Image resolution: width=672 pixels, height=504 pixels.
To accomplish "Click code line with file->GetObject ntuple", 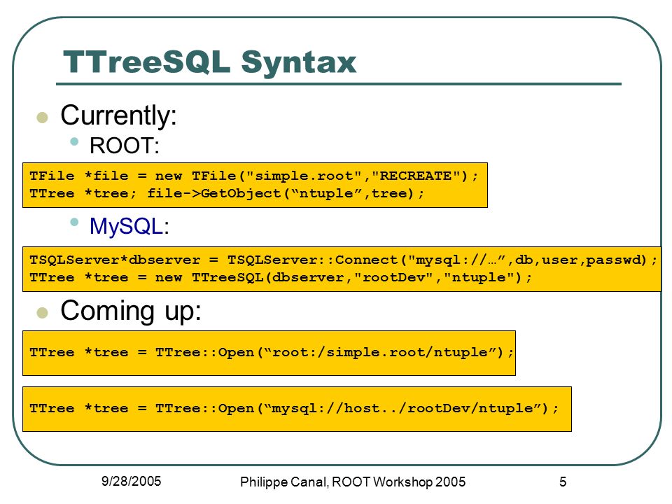I will (x=226, y=193).
